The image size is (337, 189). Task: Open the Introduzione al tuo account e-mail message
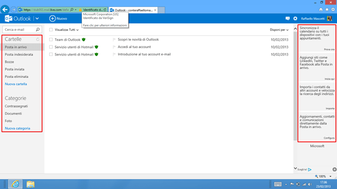144,54
